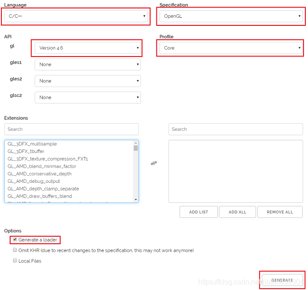The height and width of the screenshot is (290, 308).
Task: Focus the right selected-extensions search field
Action: click(236, 129)
